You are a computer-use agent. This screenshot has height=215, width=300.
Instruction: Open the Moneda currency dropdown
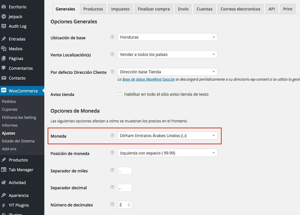pyautogui.click(x=167, y=136)
